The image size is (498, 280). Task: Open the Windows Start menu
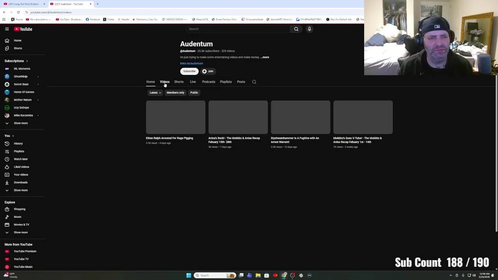(x=189, y=275)
